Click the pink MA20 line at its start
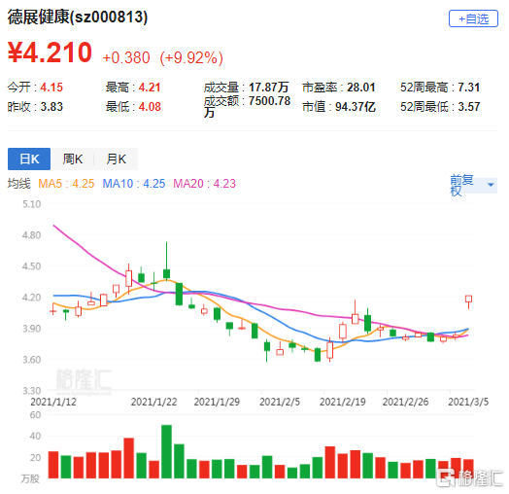Image resolution: width=509 pixels, height=494 pixels. 54,226
